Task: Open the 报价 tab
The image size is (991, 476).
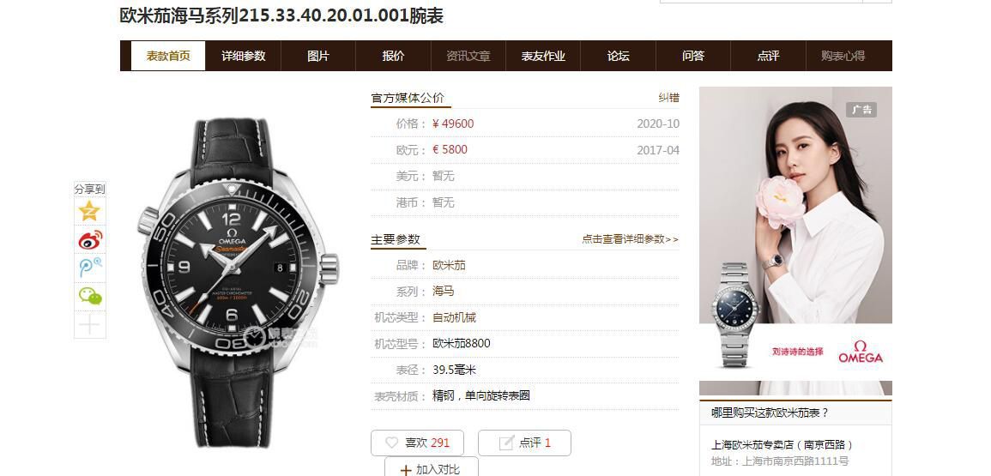Action: (393, 56)
